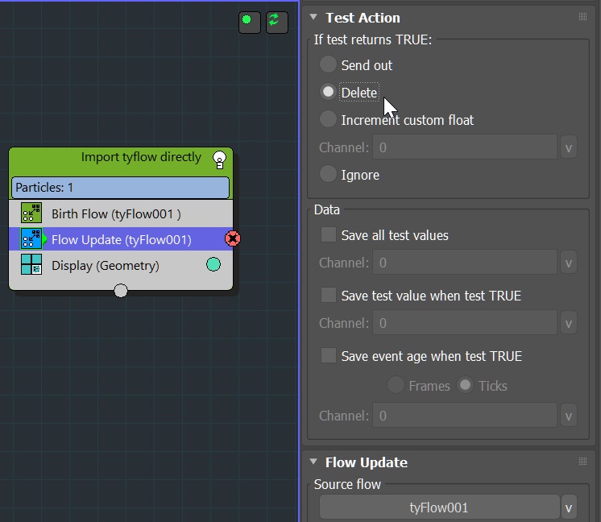Click the red X output on Flow Update

tap(233, 238)
